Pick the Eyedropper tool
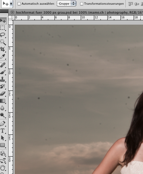143x174 pixels. [x=3, y=56]
